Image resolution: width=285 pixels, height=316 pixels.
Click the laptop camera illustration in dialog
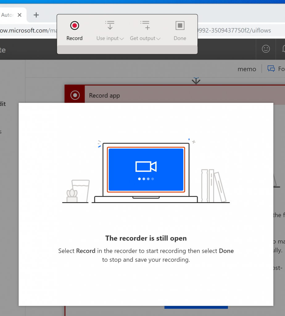(x=146, y=169)
